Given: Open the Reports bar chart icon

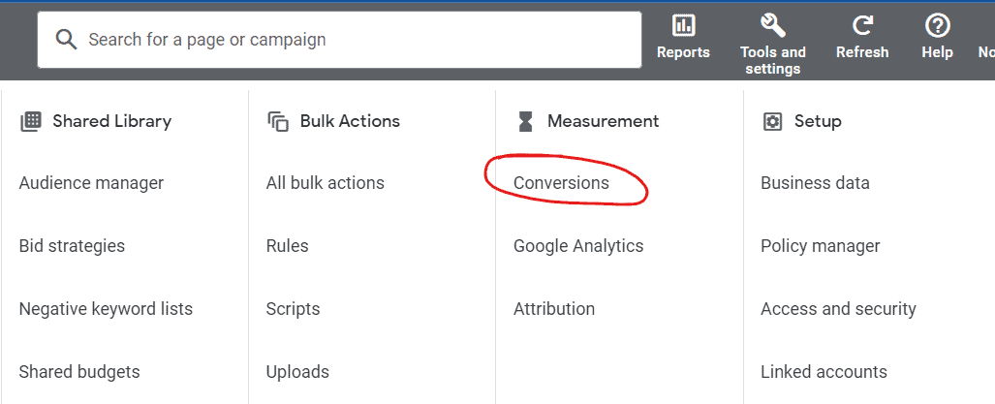Looking at the screenshot, I should click(683, 26).
